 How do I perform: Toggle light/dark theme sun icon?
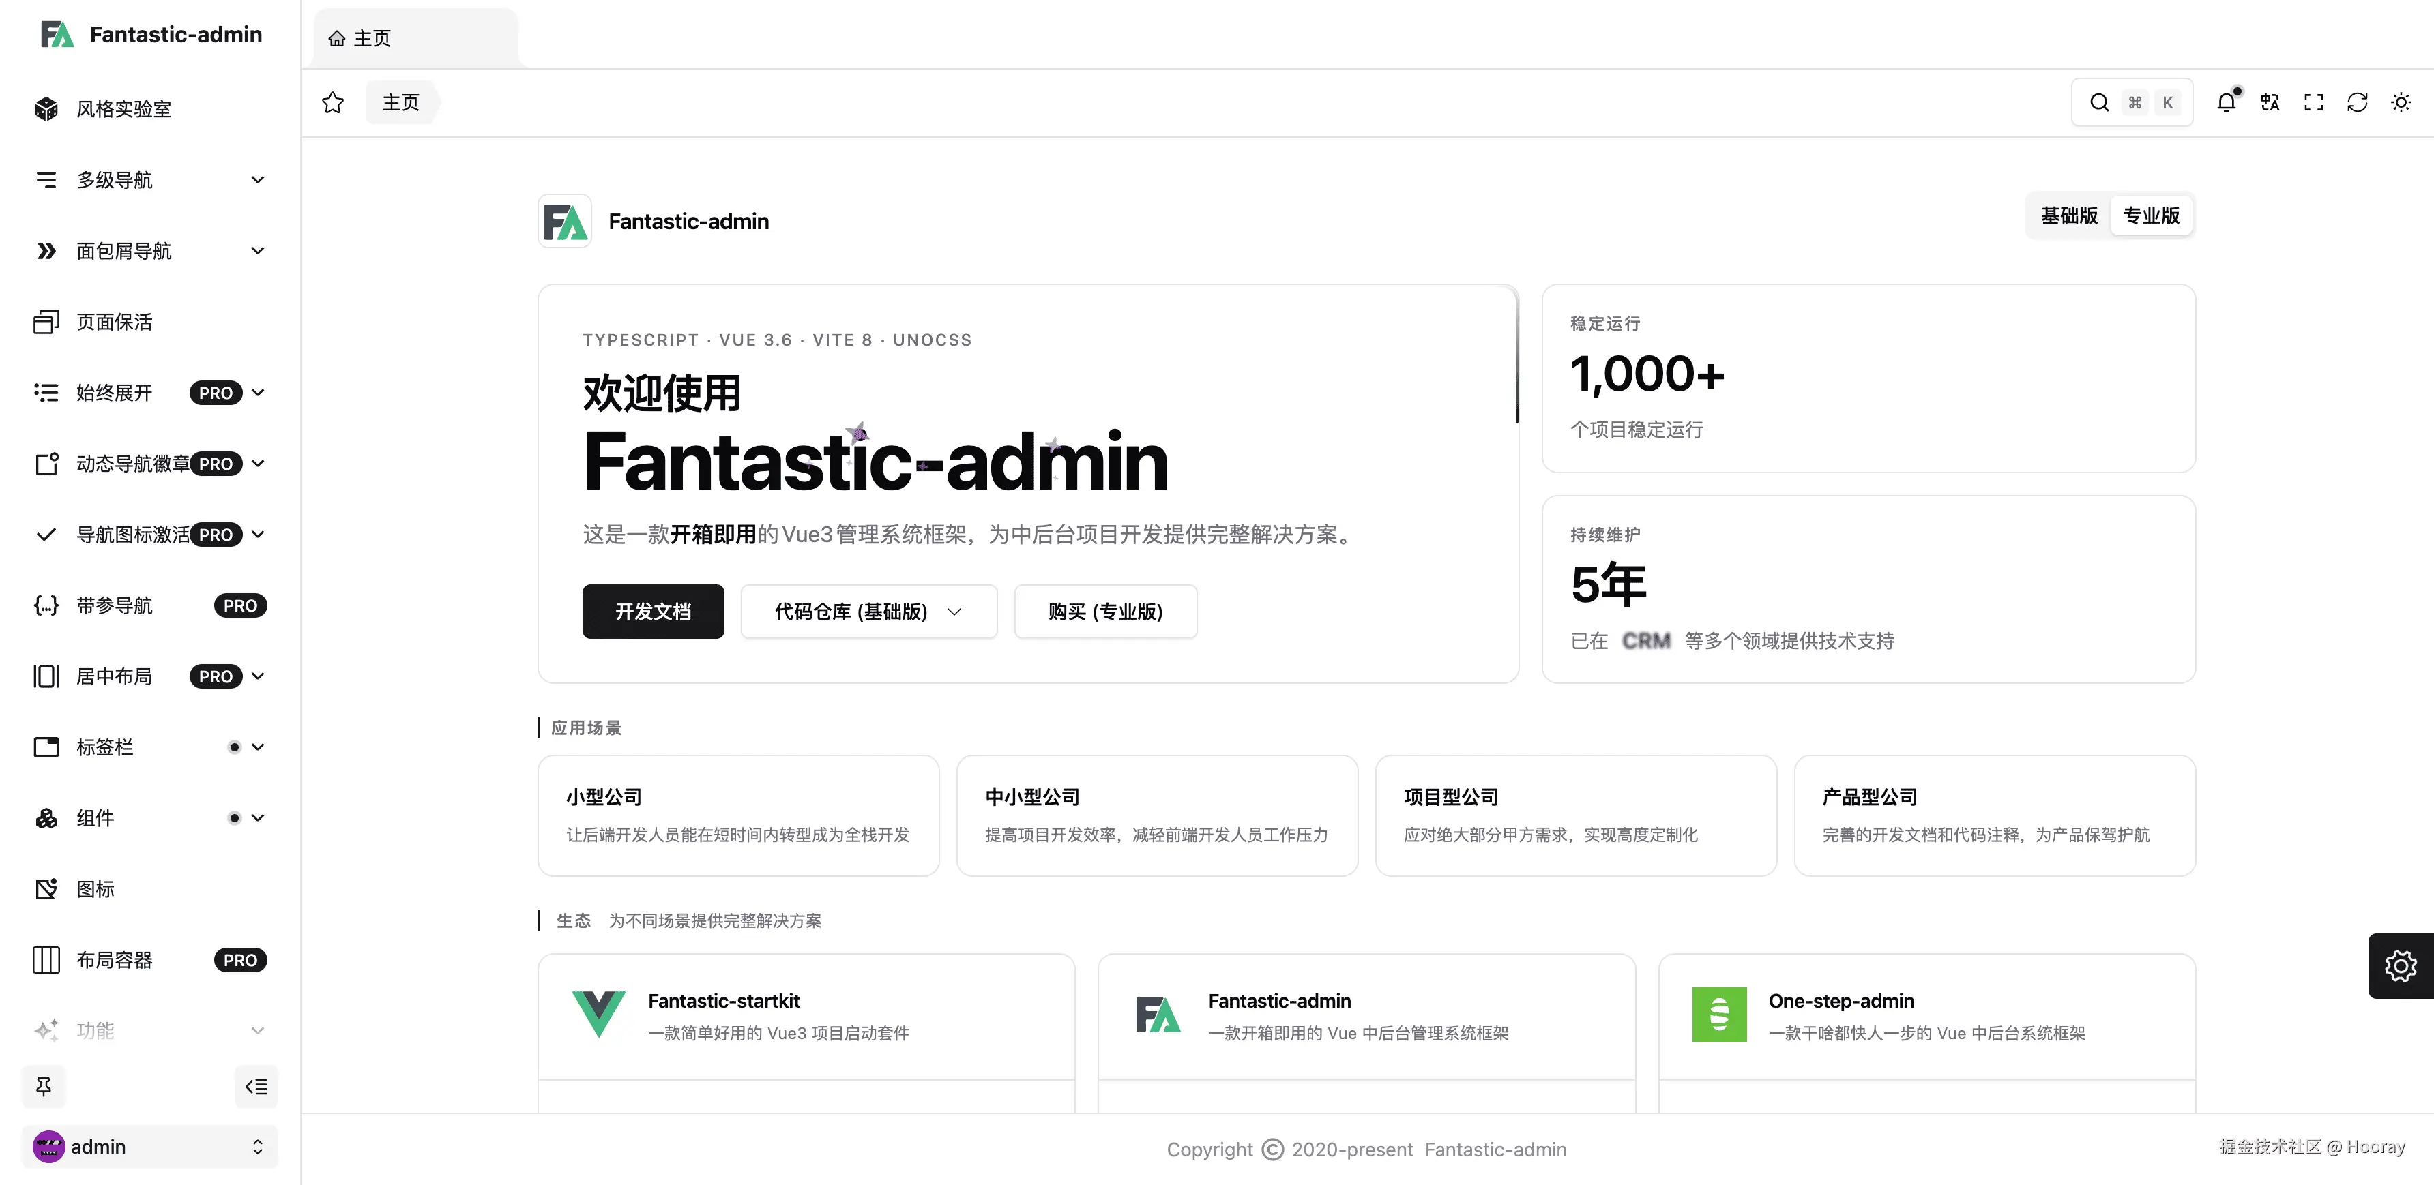pyautogui.click(x=2400, y=102)
